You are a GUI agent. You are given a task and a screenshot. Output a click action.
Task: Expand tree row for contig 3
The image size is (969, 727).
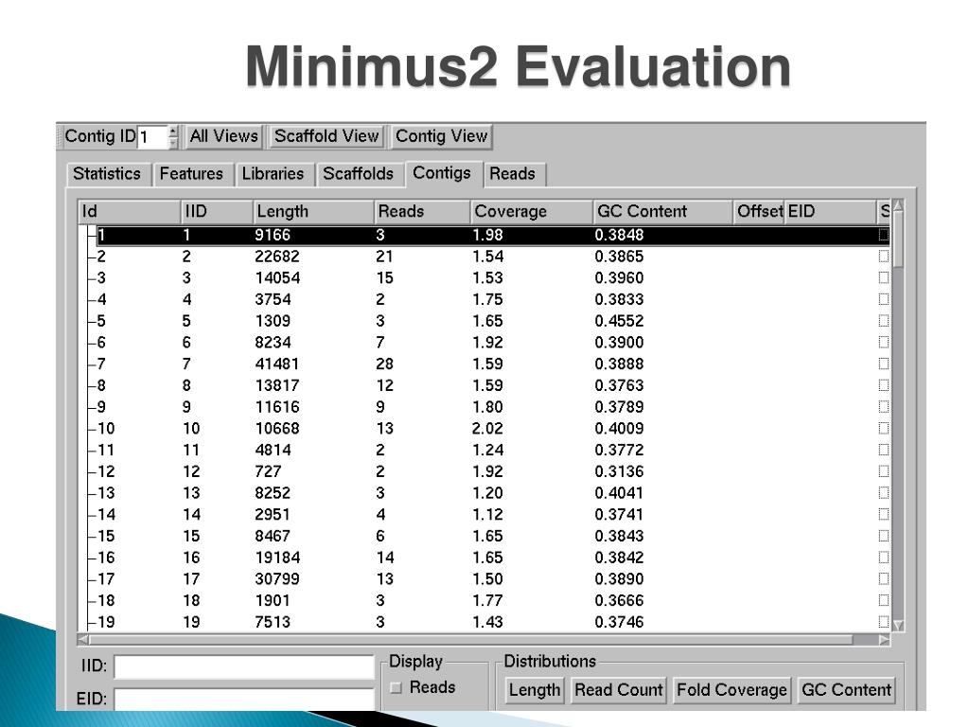[91, 278]
